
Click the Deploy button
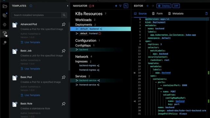pyautogui.click(x=164, y=6)
